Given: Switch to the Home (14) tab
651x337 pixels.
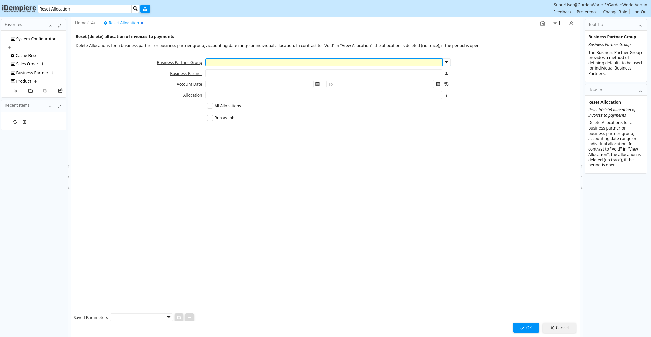Looking at the screenshot, I should pos(85,23).
